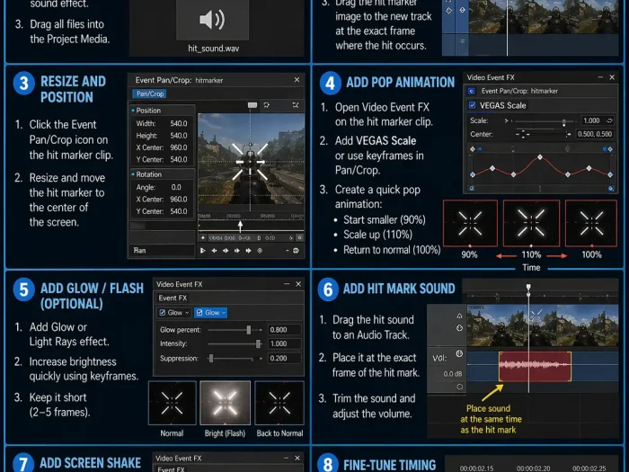Click the Back to Normal preview thumbnail
The height and width of the screenshot is (472, 629).
pos(279,403)
